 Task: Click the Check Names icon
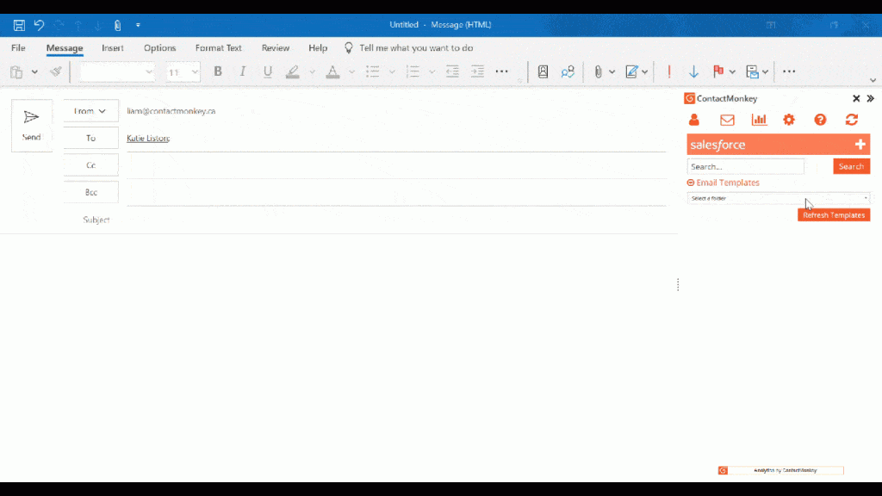click(x=568, y=71)
